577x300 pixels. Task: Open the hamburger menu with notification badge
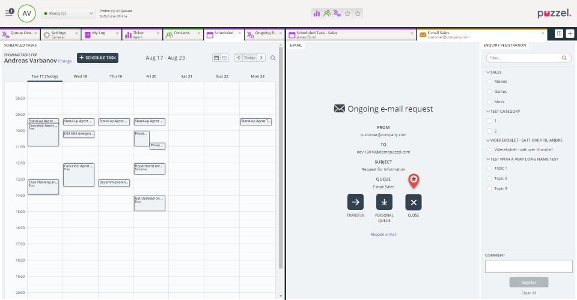pyautogui.click(x=9, y=13)
